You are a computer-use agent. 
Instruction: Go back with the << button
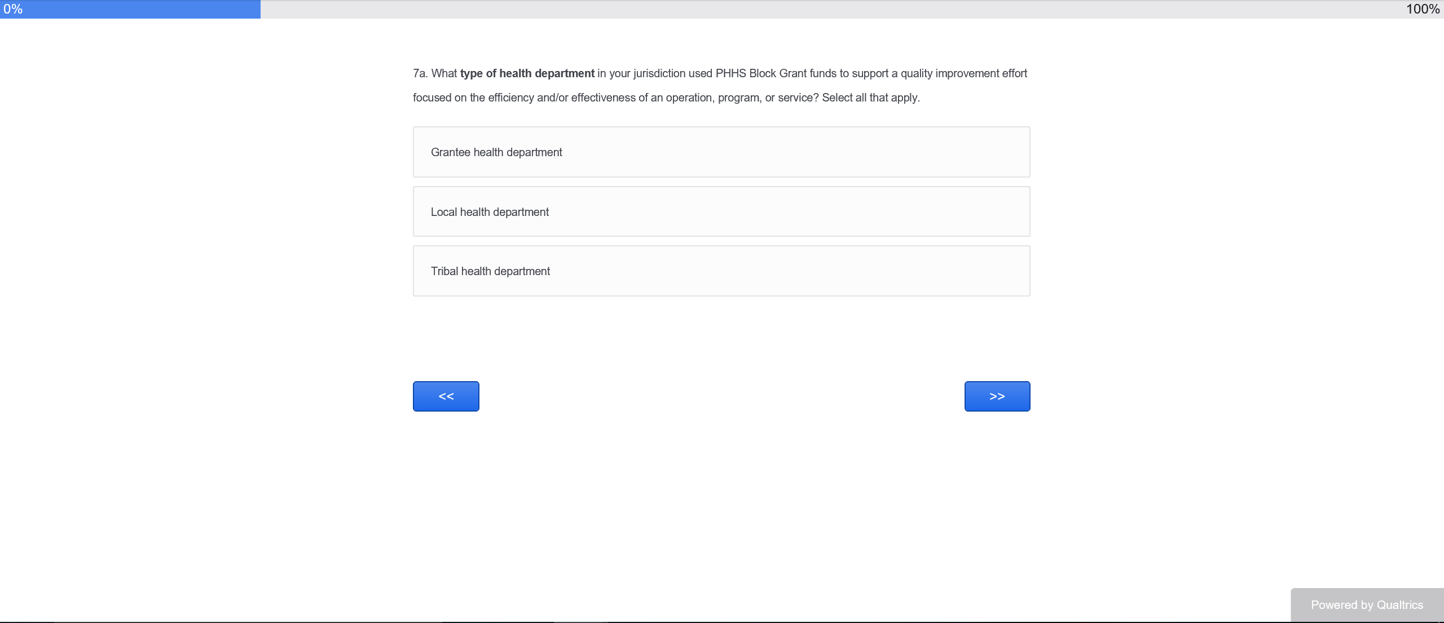[x=446, y=396]
